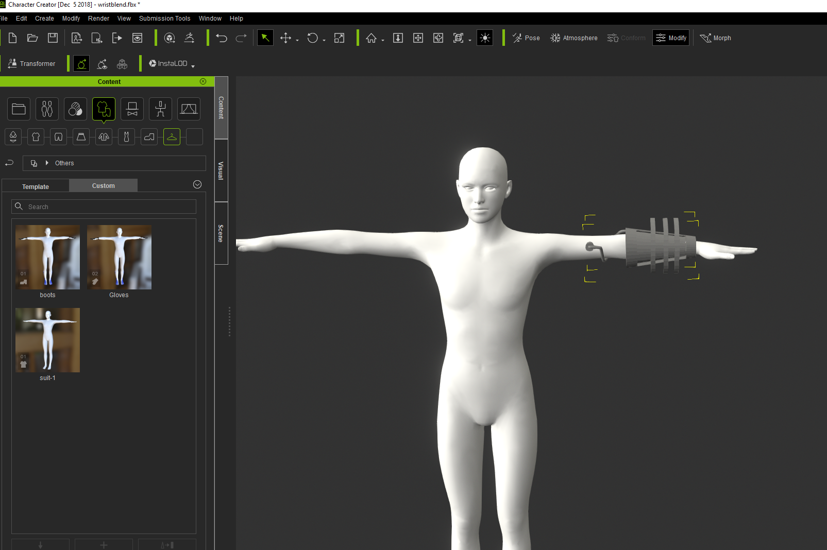Select the Stage curtain content category

(189, 109)
